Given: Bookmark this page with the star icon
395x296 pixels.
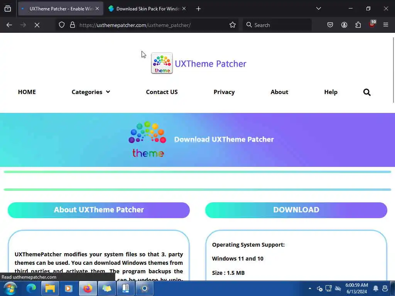Looking at the screenshot, I should [x=233, y=25].
